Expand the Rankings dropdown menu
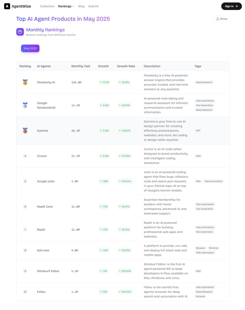 point(66,6)
